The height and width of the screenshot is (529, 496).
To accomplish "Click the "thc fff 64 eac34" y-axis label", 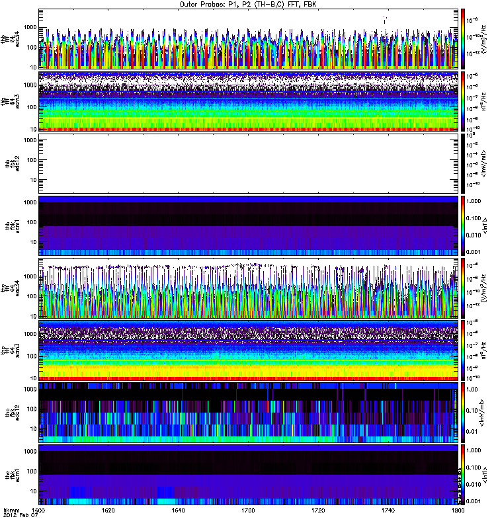I will pyautogui.click(x=11, y=288).
